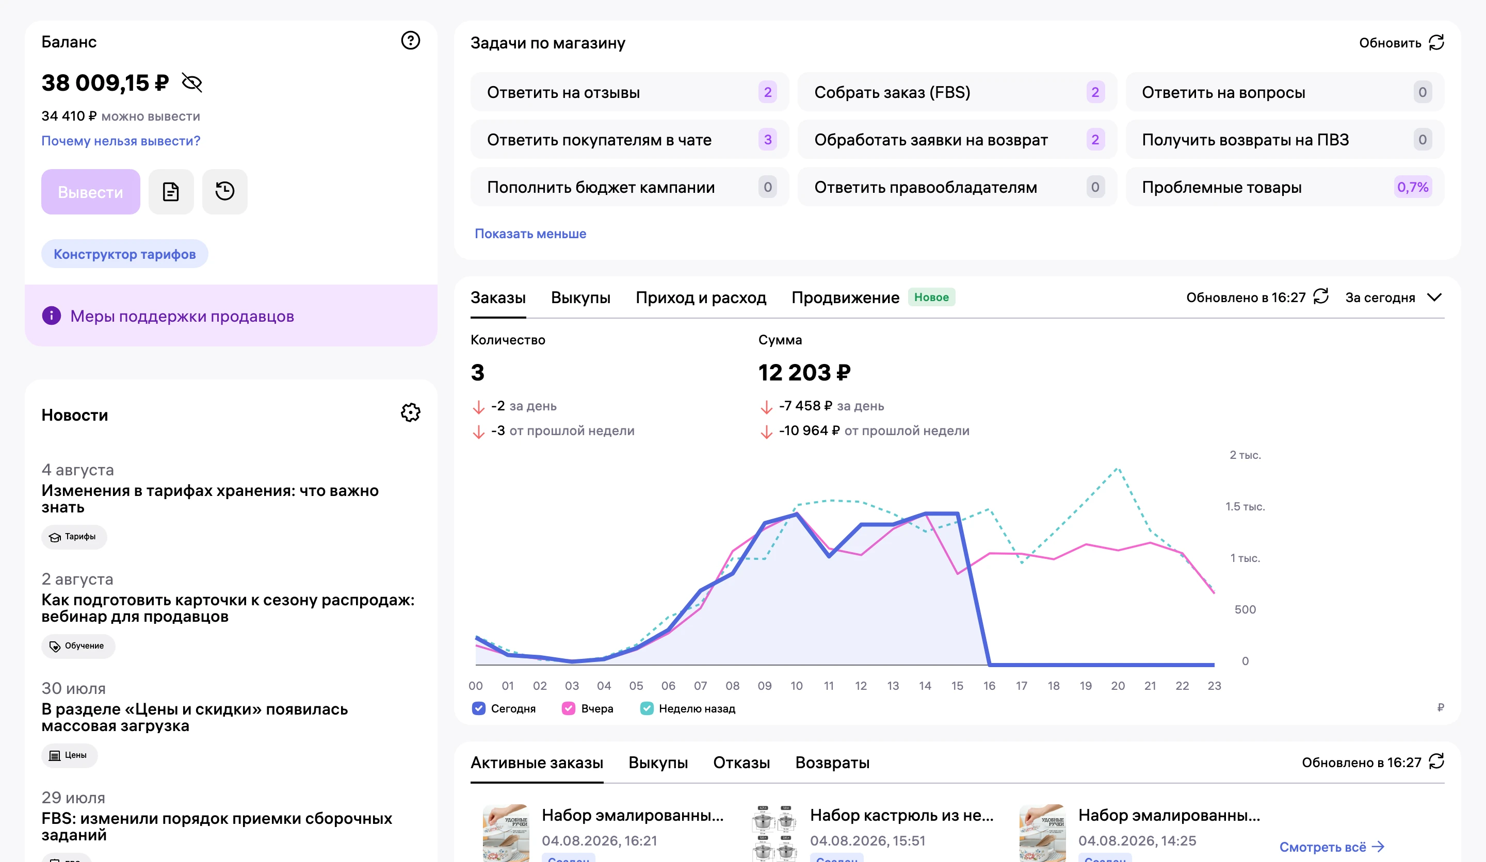
Task: Click the Тарифы tag icon under the news item
Action: coord(55,537)
